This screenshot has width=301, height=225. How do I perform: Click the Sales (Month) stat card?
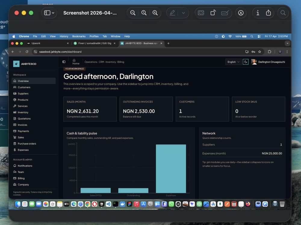(90, 109)
